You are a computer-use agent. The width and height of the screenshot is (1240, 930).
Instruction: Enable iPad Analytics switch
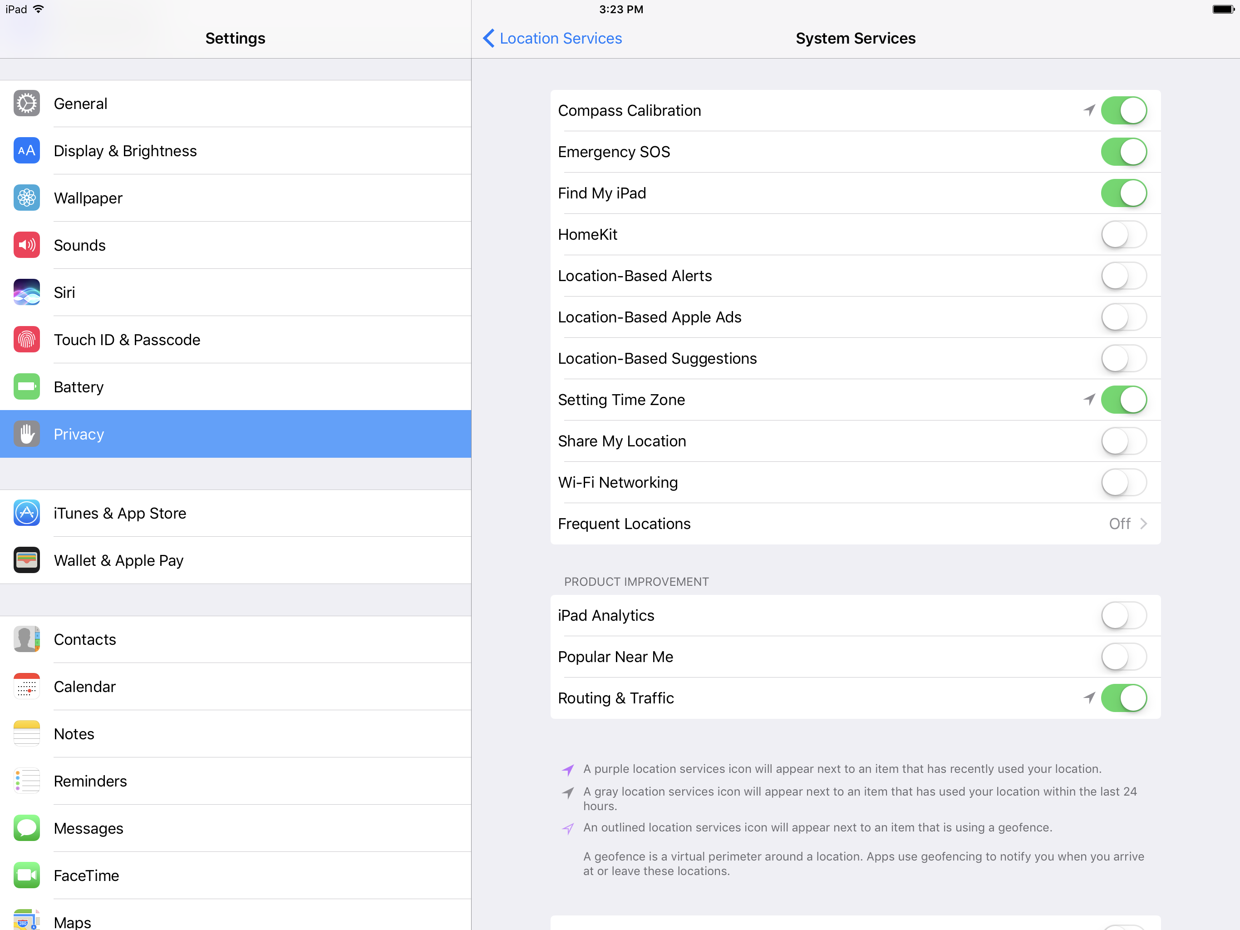click(x=1123, y=615)
